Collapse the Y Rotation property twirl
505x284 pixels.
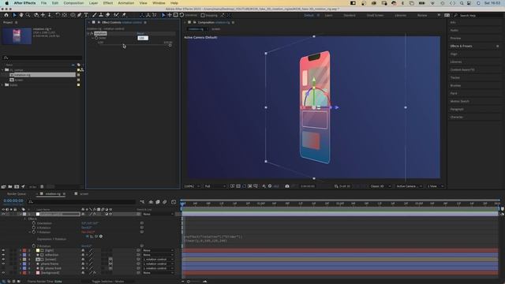coord(30,232)
